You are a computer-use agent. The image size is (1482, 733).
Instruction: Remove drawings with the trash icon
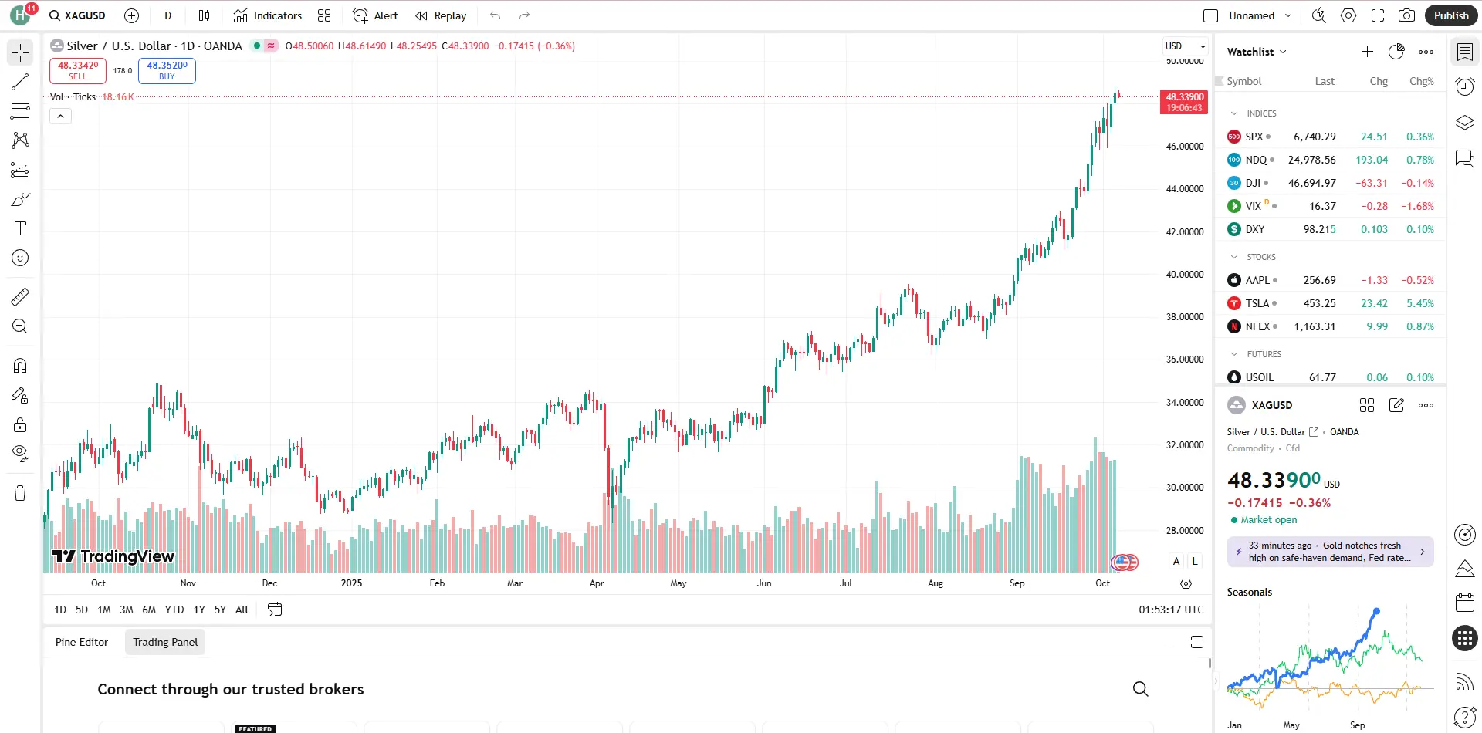coord(20,494)
